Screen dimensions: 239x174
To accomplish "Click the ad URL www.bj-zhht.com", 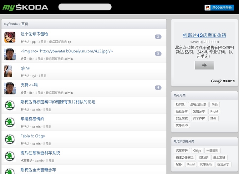I will click(x=204, y=42).
